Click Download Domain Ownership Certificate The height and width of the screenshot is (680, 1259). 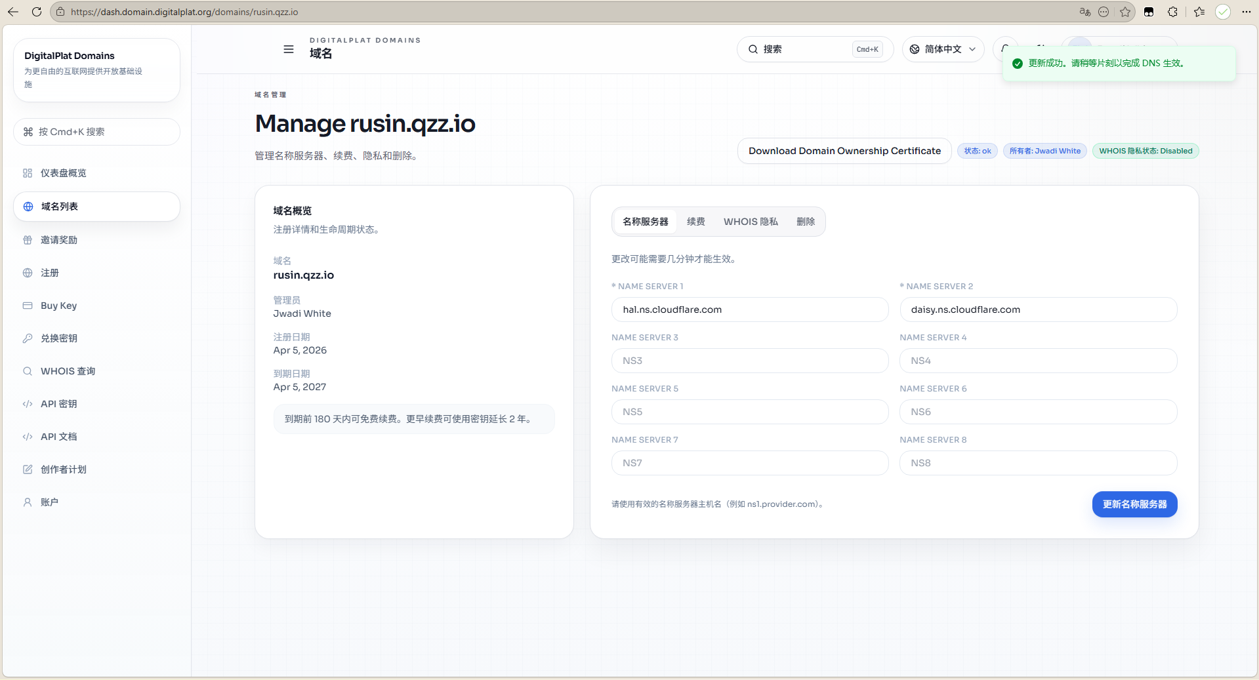click(x=844, y=151)
